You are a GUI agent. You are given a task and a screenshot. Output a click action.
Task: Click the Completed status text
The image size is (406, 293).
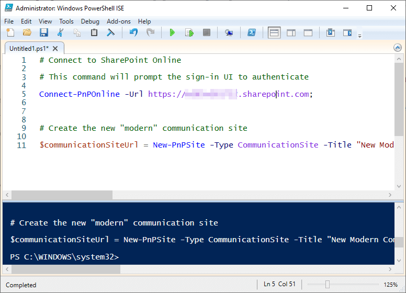point(21,285)
